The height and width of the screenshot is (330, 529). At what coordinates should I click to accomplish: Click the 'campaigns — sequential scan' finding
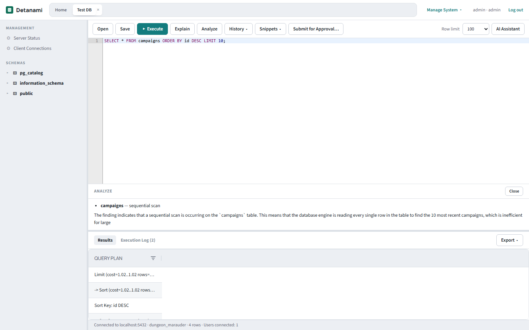[130, 206]
